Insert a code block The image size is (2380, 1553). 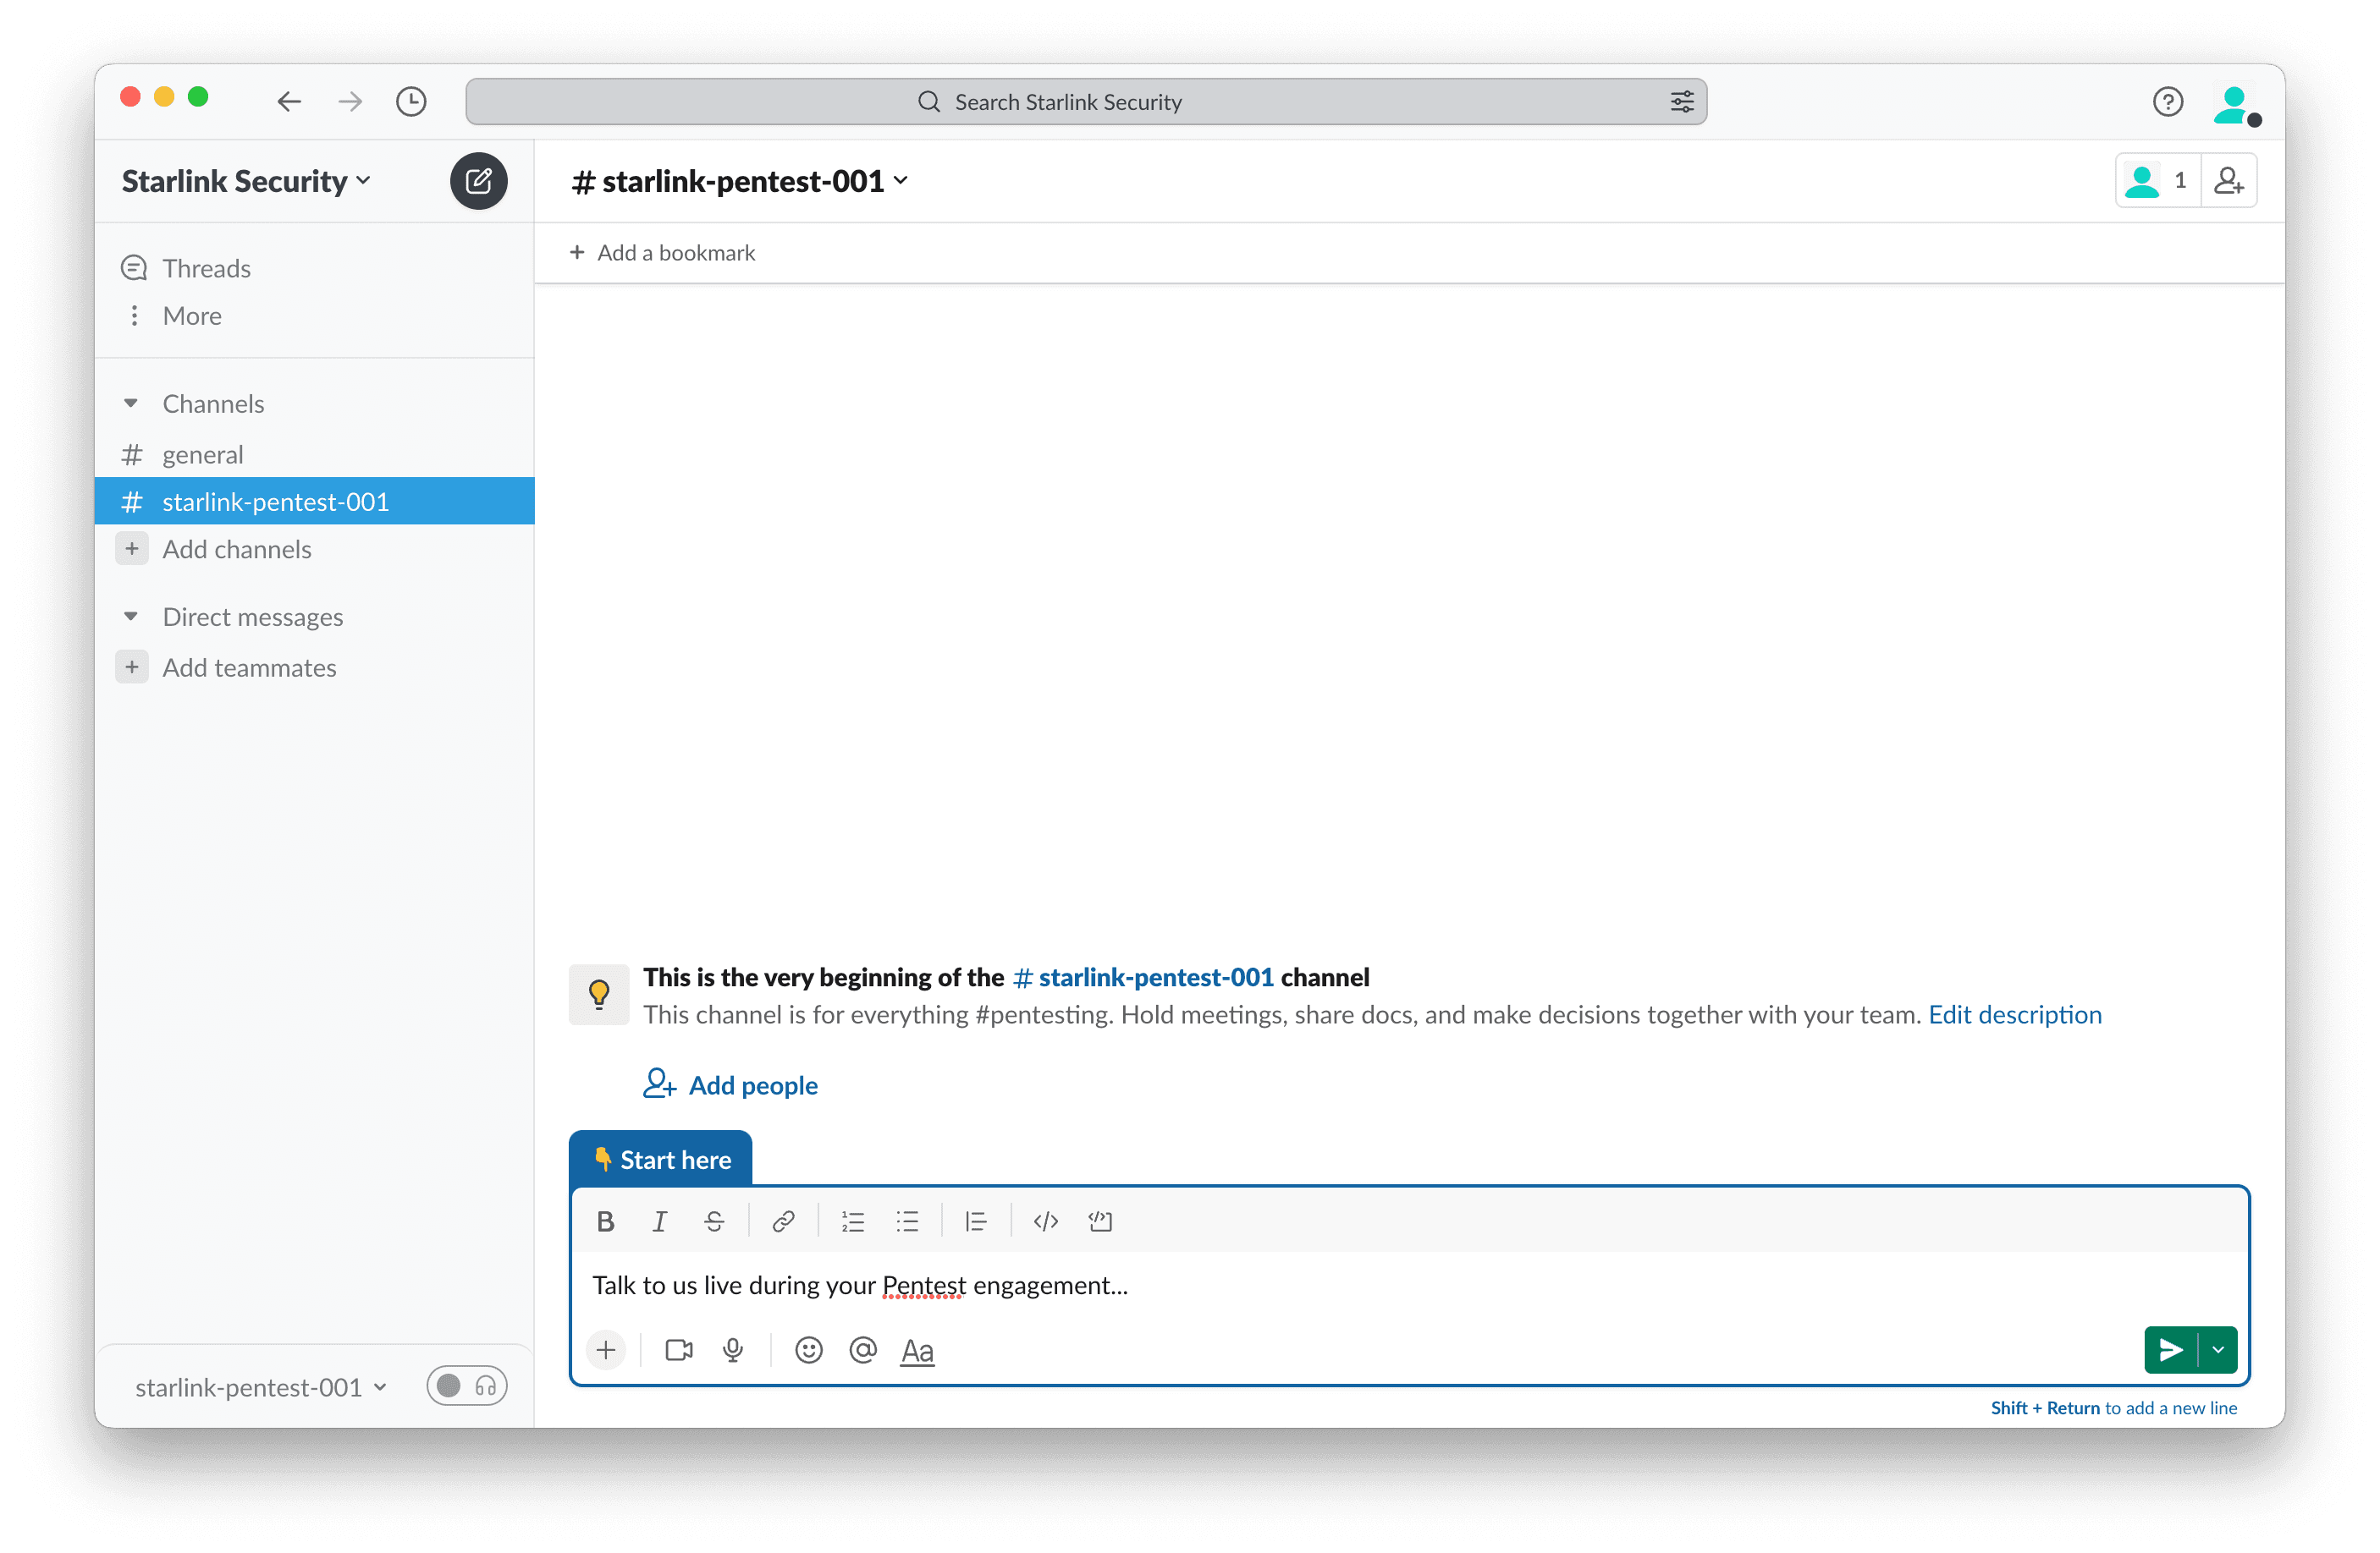[x=1100, y=1221]
